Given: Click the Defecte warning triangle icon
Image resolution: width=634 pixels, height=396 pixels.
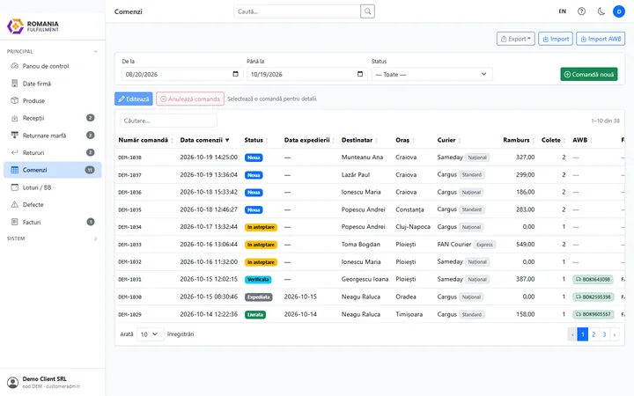Looking at the screenshot, I should [15, 204].
